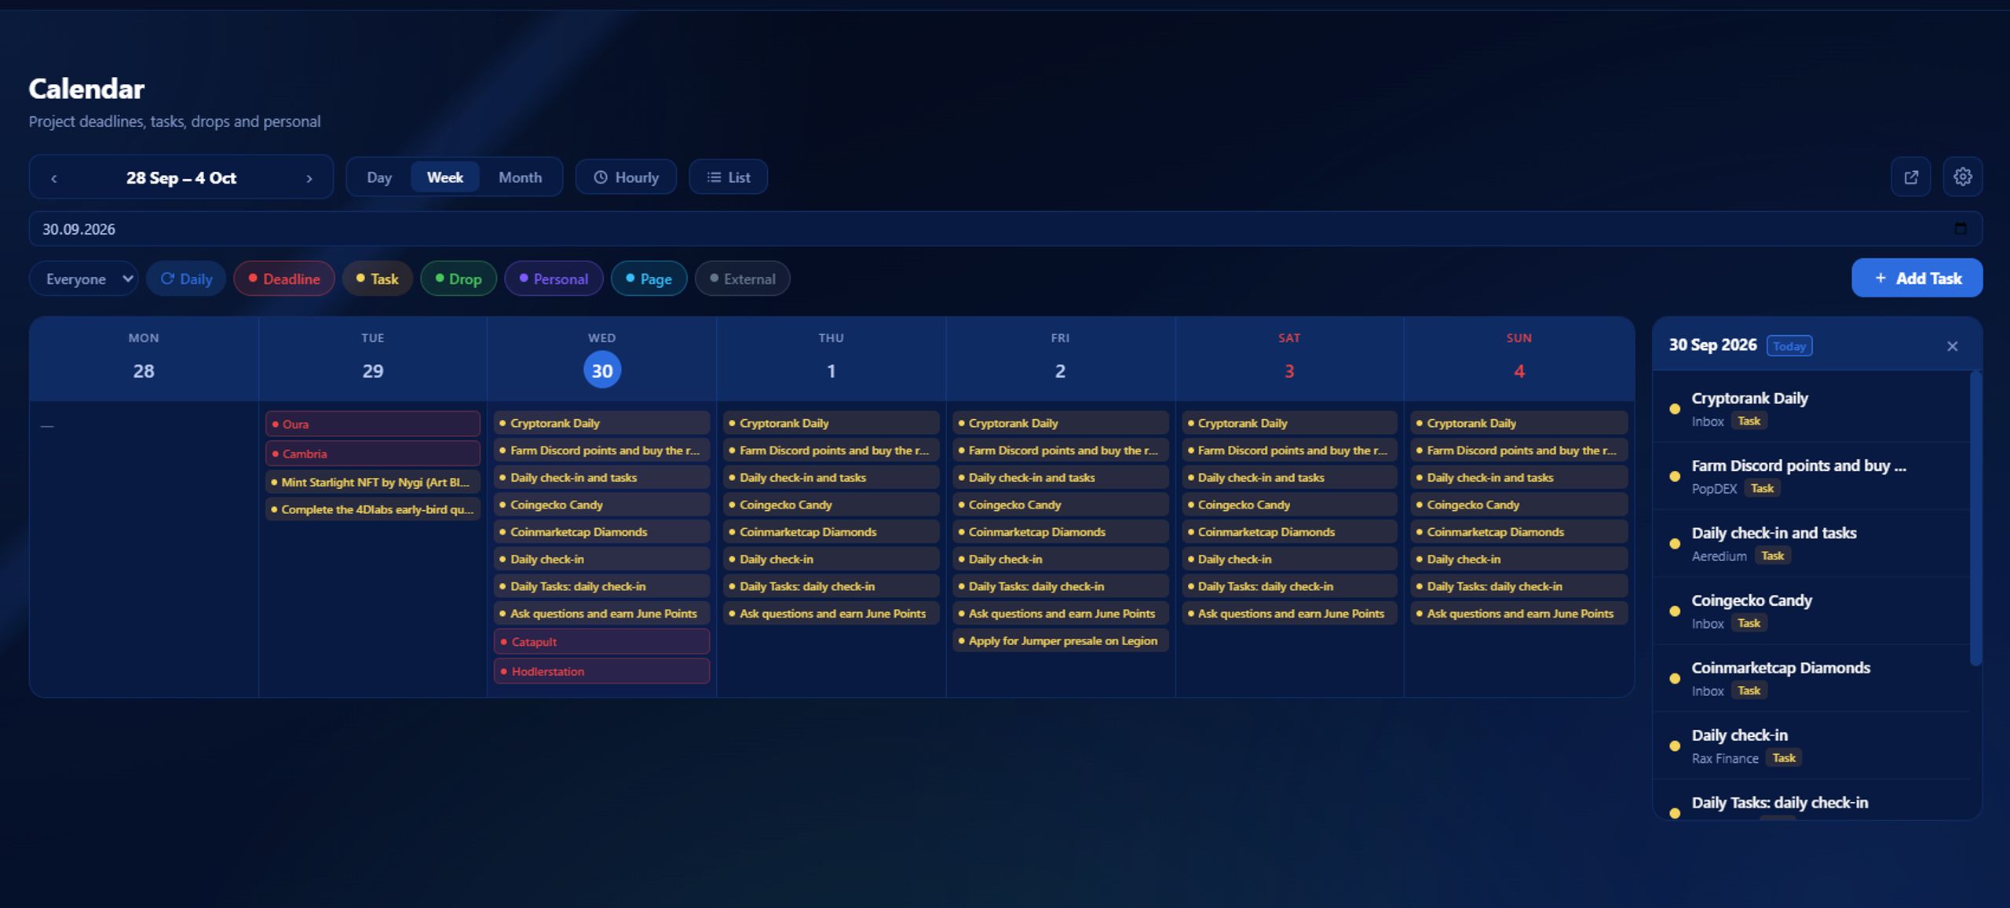Switch to Month view tab
This screenshot has width=2010, height=908.
(521, 177)
